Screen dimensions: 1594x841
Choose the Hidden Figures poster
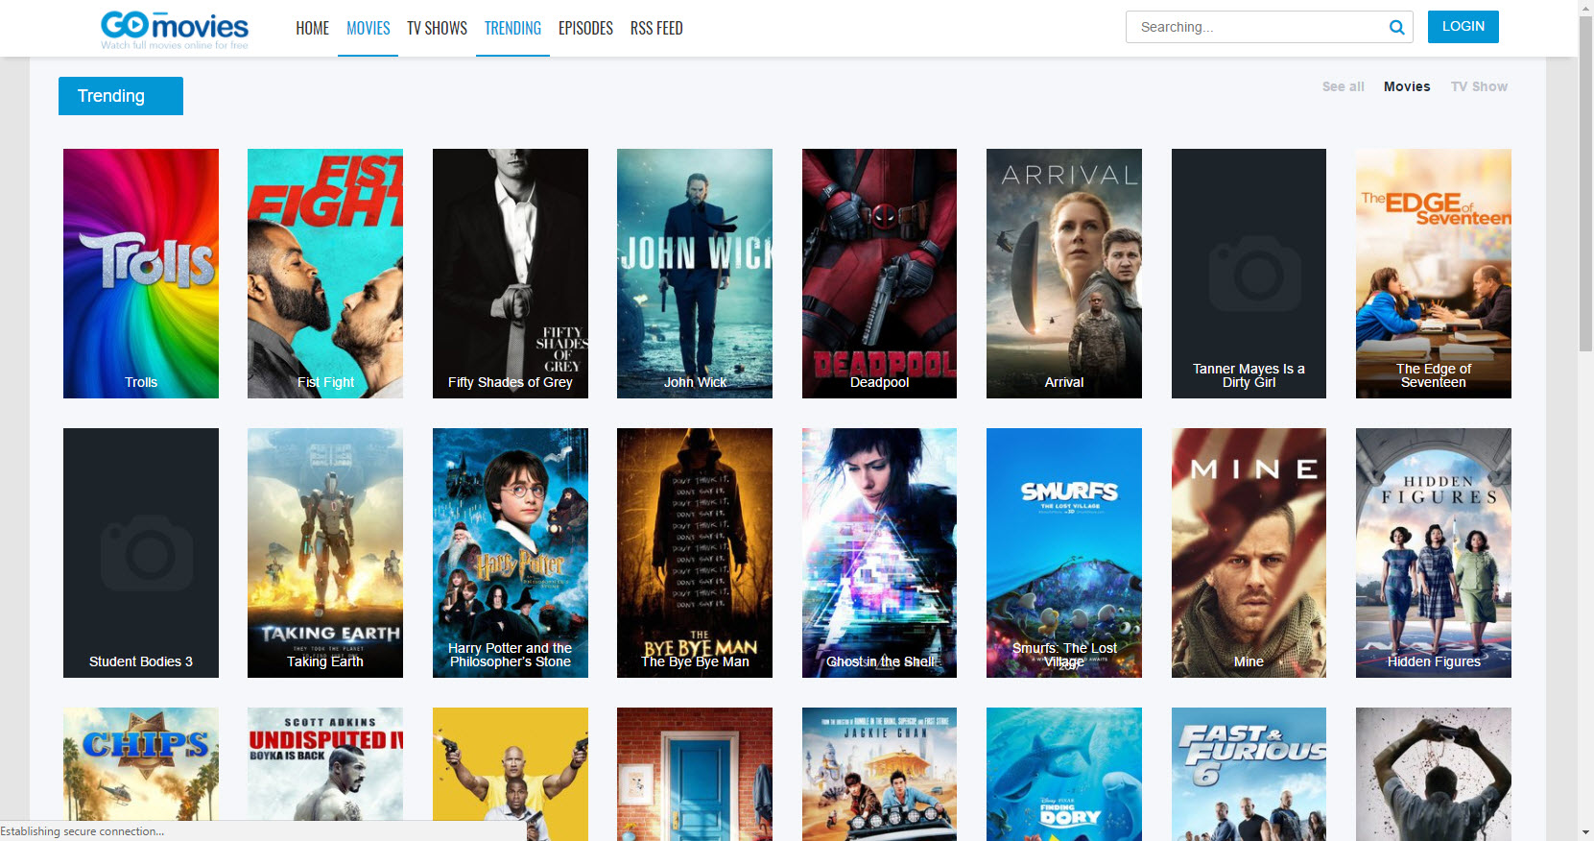click(x=1433, y=552)
